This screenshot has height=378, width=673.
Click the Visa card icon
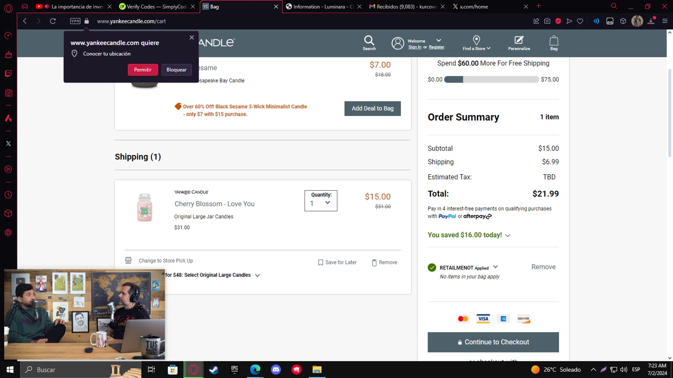tap(483, 319)
